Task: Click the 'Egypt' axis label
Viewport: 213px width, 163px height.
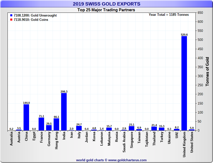Action: click(x=34, y=136)
